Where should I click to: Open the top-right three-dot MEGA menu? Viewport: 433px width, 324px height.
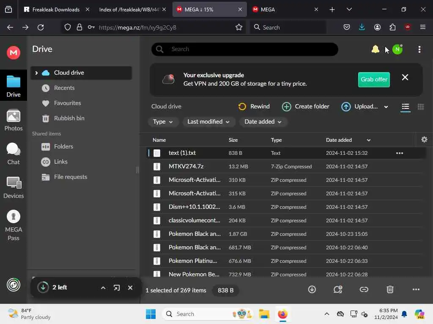click(x=419, y=49)
